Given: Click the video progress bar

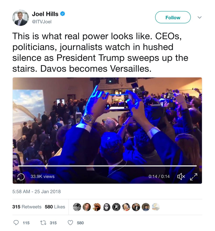Looking at the screenshot, I should point(107,166).
